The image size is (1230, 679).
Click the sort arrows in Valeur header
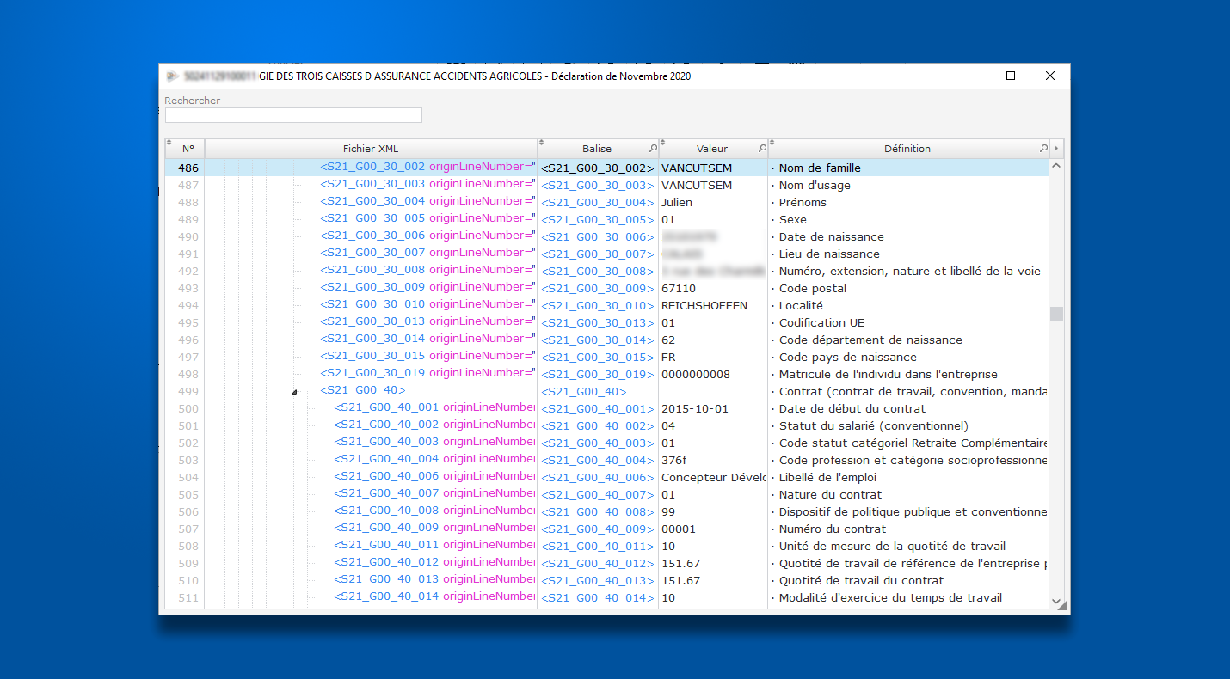(x=663, y=143)
